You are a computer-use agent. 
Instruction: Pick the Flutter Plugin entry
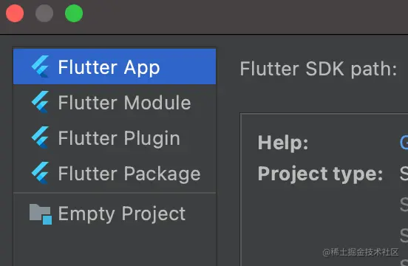pyautogui.click(x=115, y=138)
